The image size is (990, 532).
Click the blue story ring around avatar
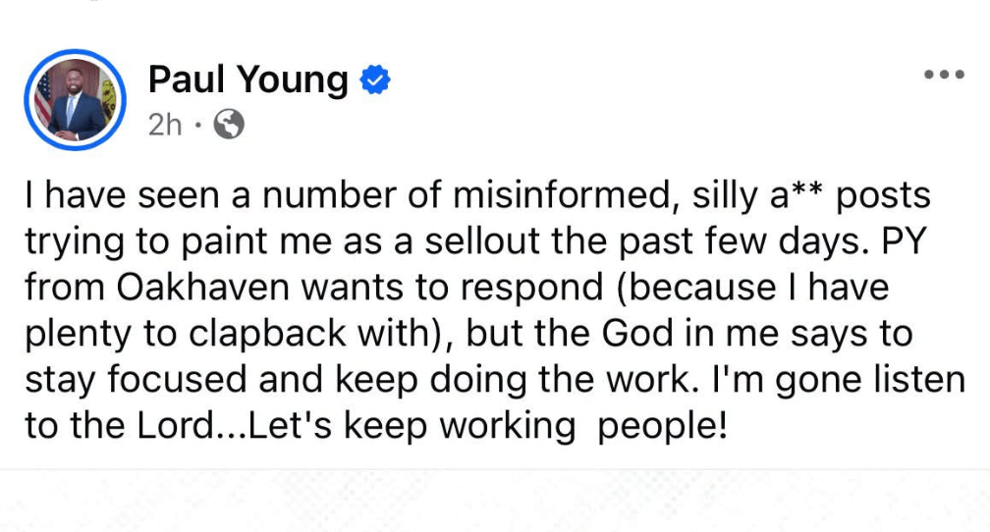coord(75,100)
